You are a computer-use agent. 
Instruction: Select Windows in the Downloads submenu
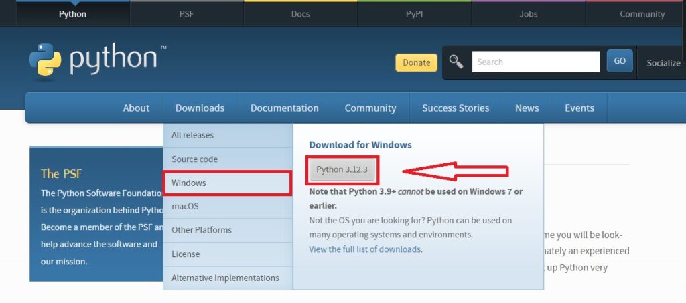tap(227, 183)
